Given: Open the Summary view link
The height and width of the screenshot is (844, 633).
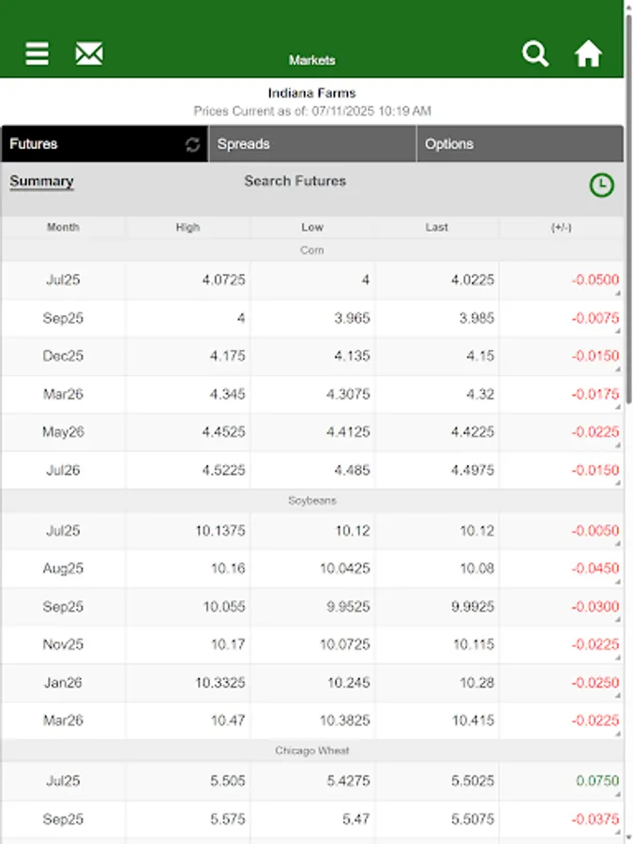Looking at the screenshot, I should click(x=41, y=180).
